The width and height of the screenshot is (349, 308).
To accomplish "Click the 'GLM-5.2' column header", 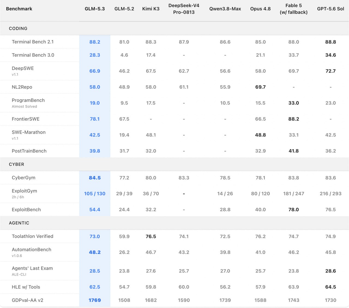I will pos(124,9).
